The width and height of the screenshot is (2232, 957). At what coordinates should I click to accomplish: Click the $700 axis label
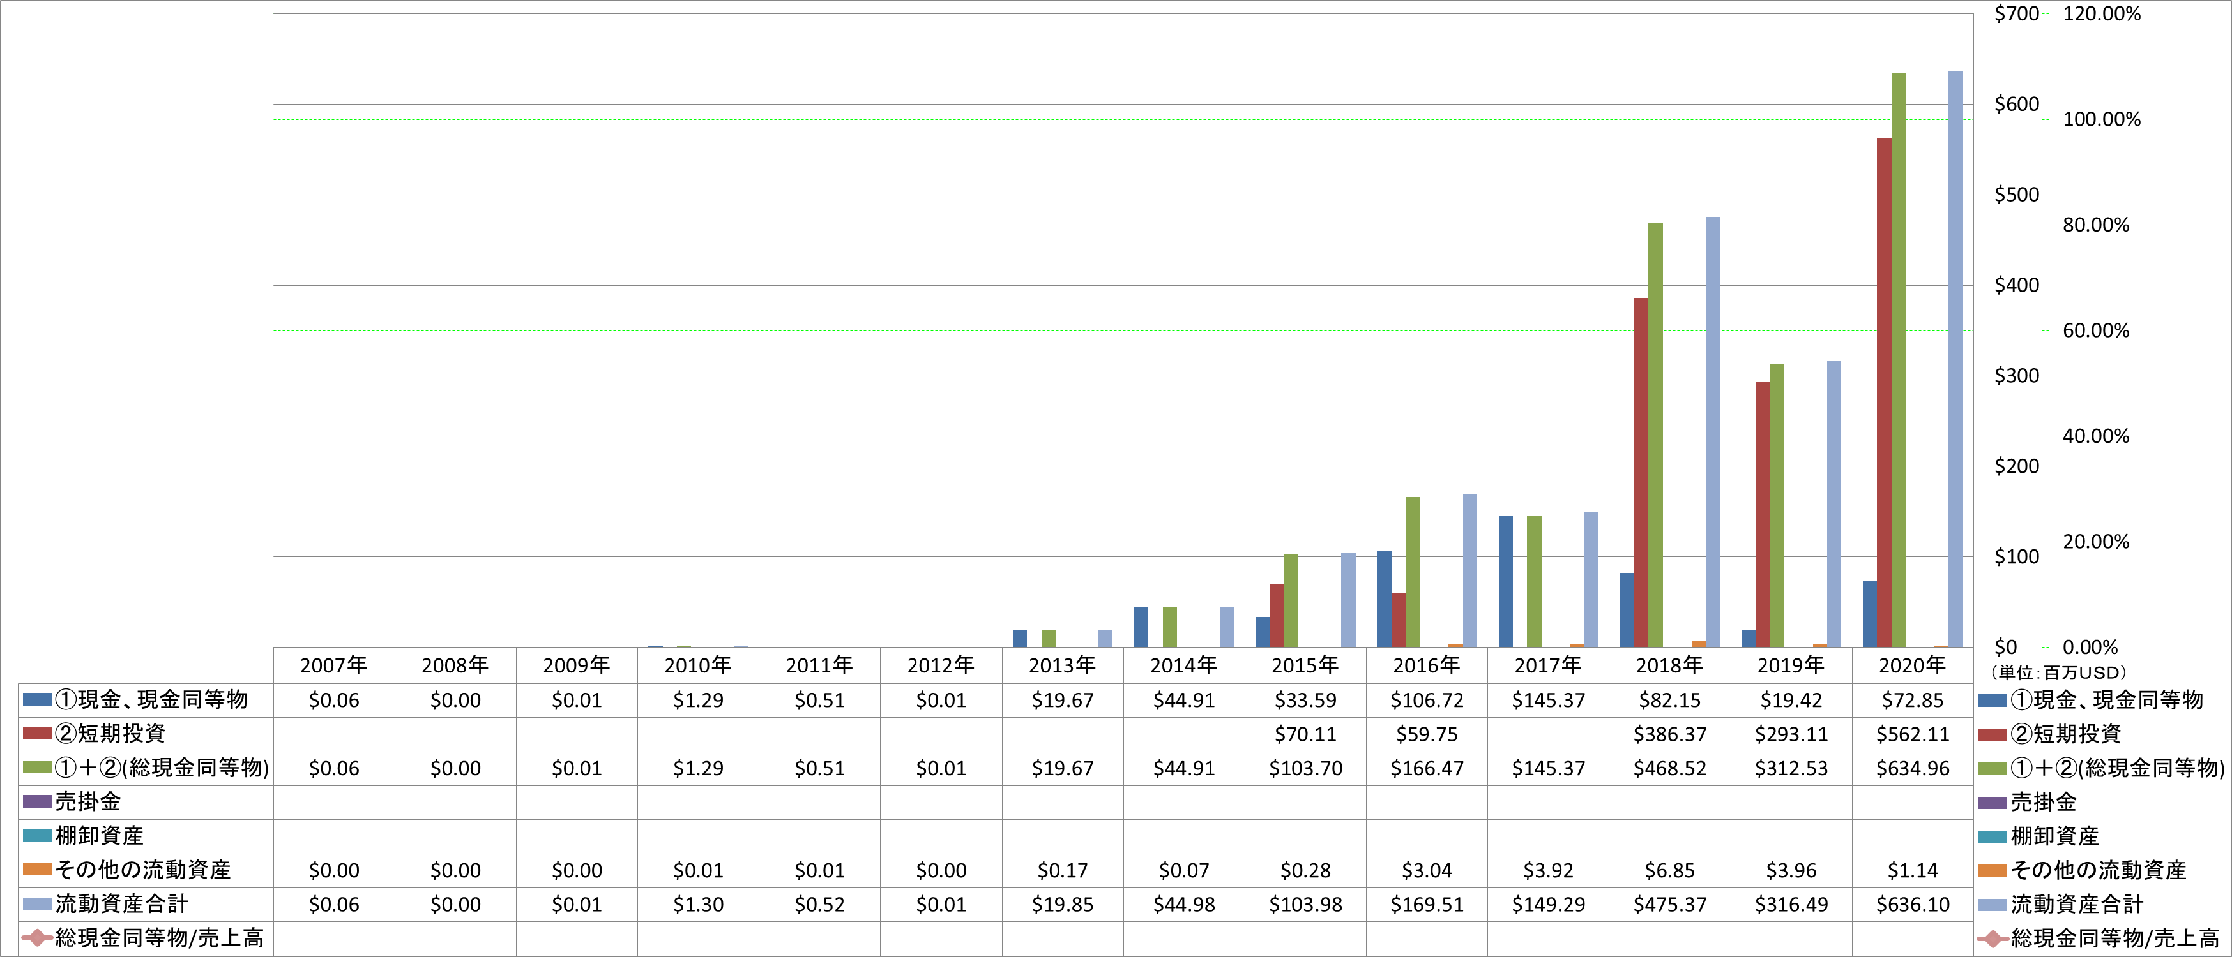click(2016, 14)
